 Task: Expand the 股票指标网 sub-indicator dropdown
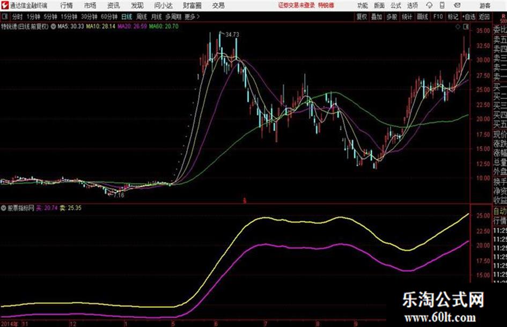4,208
